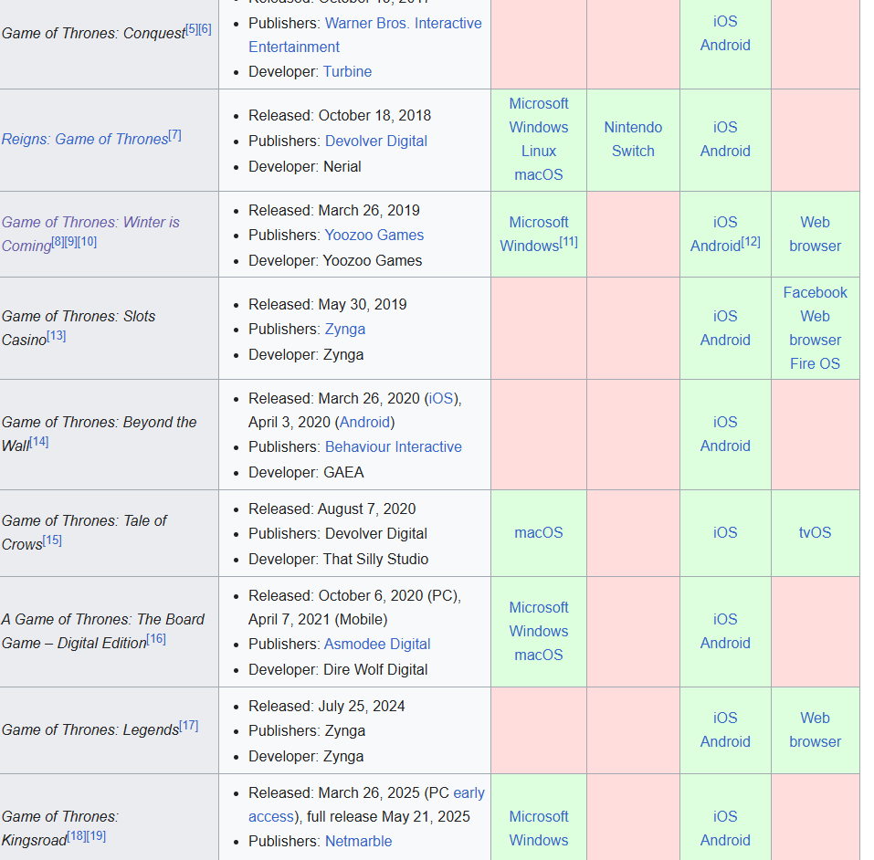Click the 'Game of Thrones: Legends' title text
This screenshot has height=860, width=874.
tap(90, 729)
